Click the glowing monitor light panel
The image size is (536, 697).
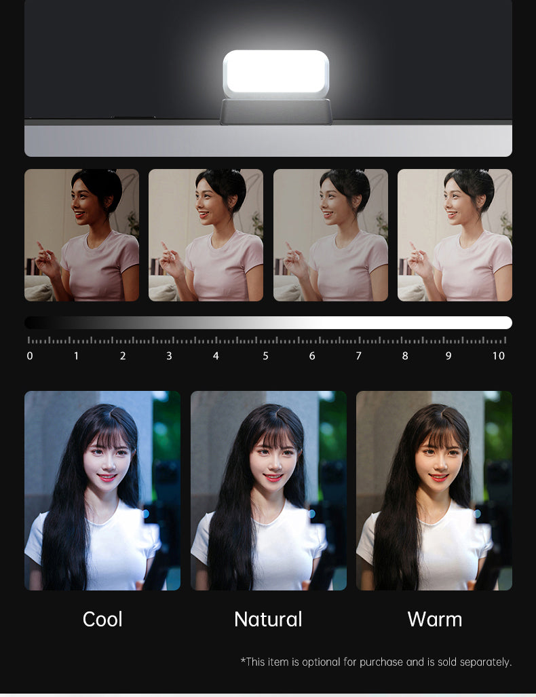tap(275, 73)
